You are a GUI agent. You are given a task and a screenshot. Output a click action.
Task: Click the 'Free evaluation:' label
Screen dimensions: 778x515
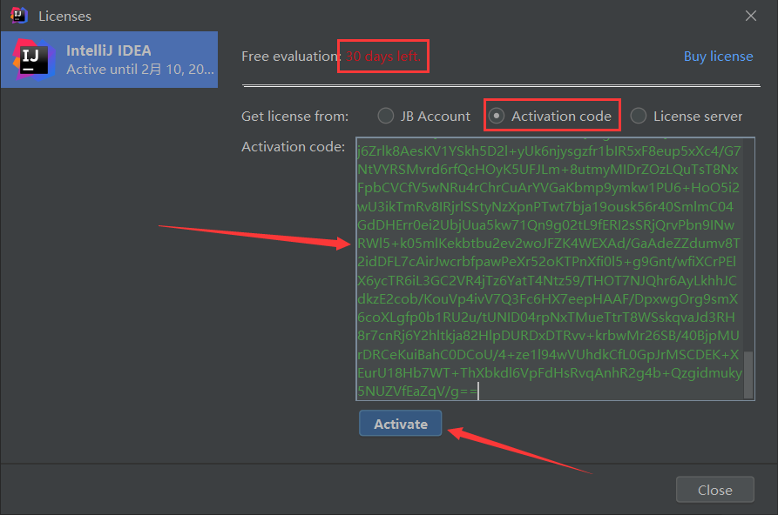(x=291, y=57)
